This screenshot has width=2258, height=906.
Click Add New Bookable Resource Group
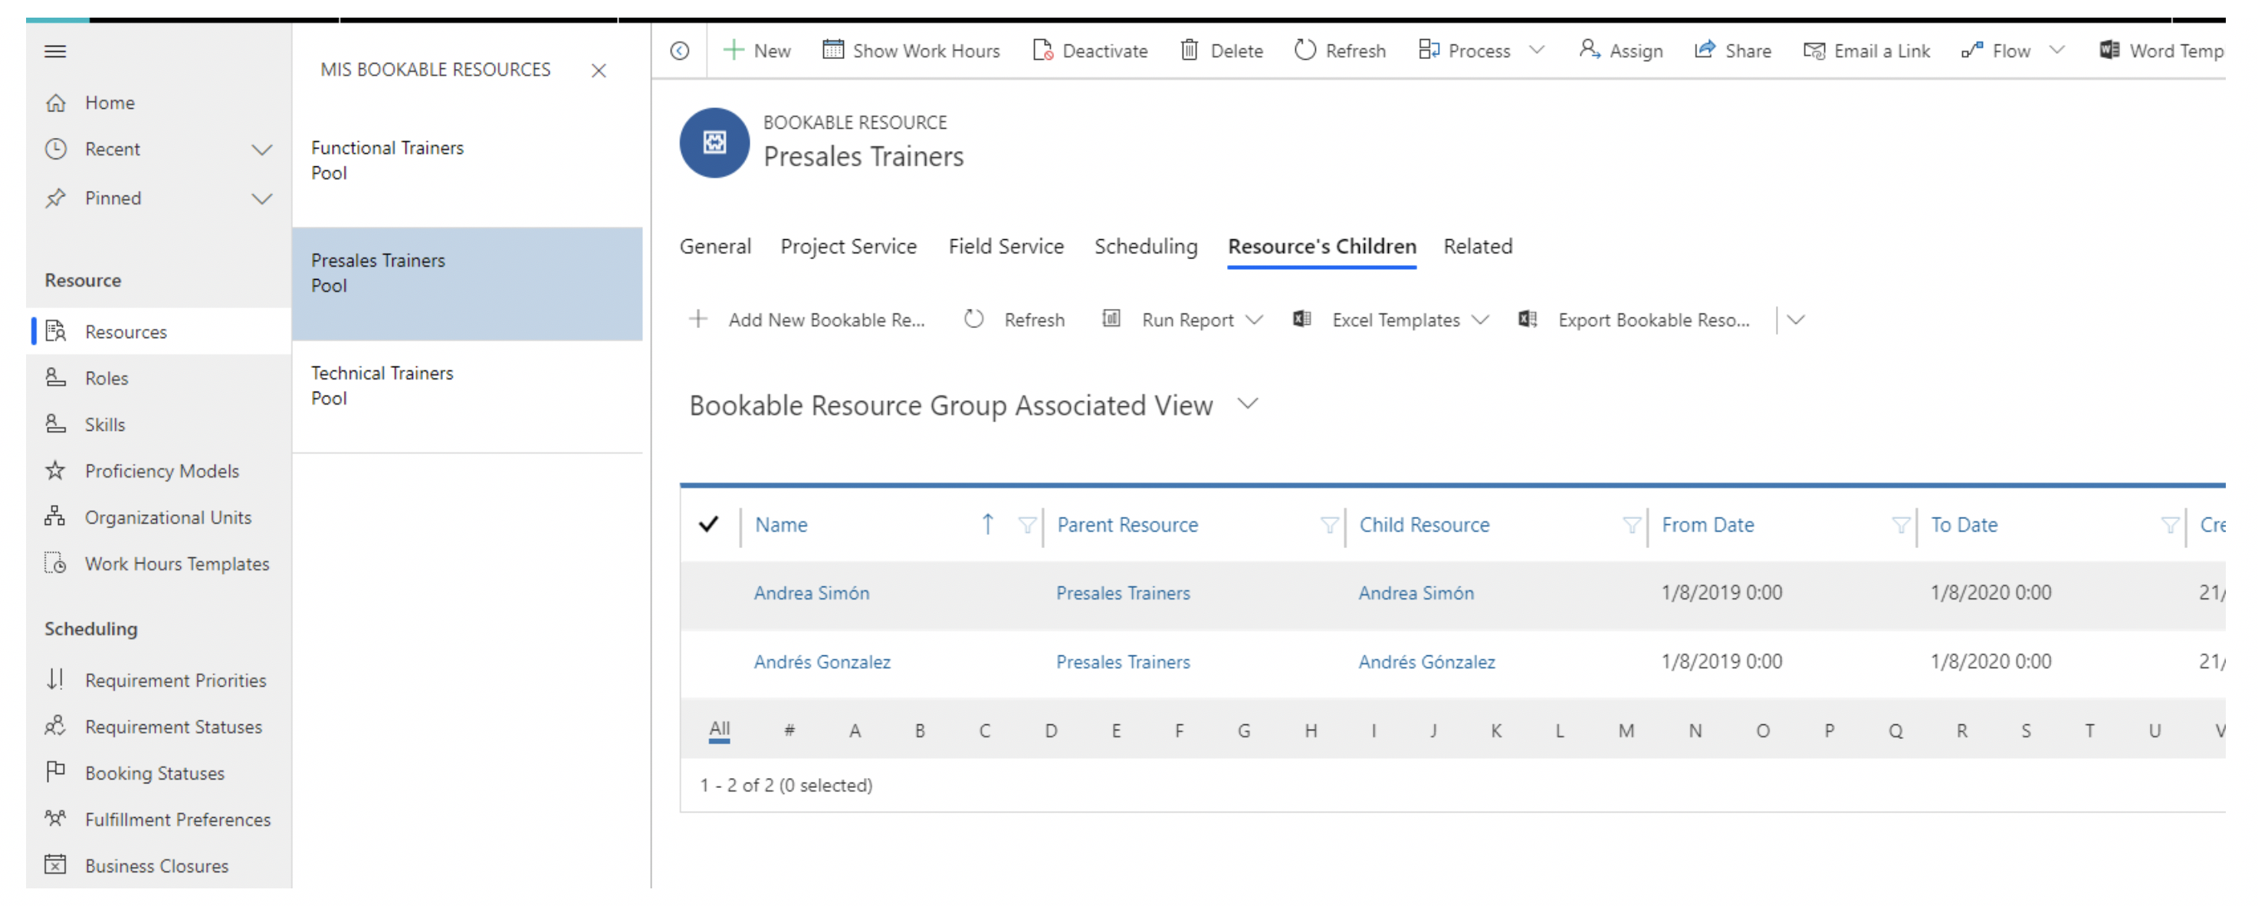click(x=807, y=320)
